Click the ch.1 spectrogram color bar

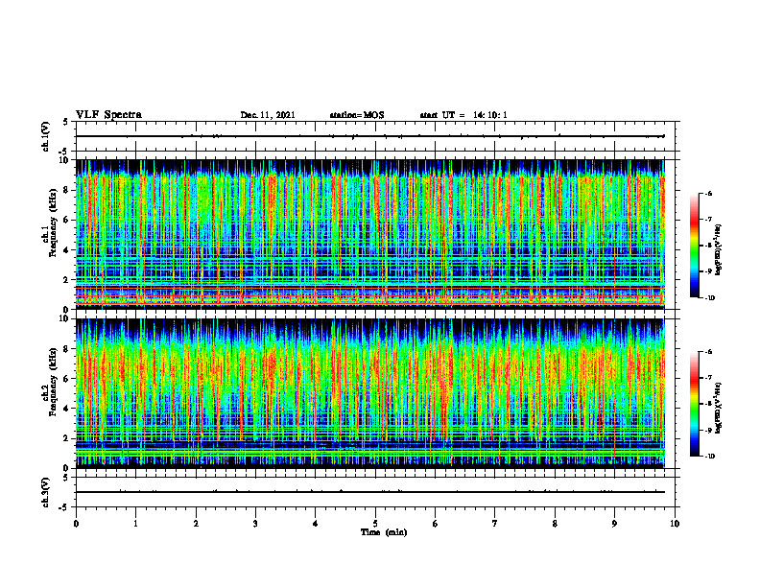point(695,246)
